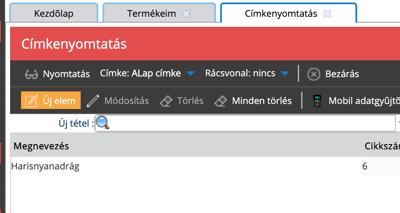Expand the Új tétel field dropdown arrow
The height and width of the screenshot is (213, 400).
(397, 123)
